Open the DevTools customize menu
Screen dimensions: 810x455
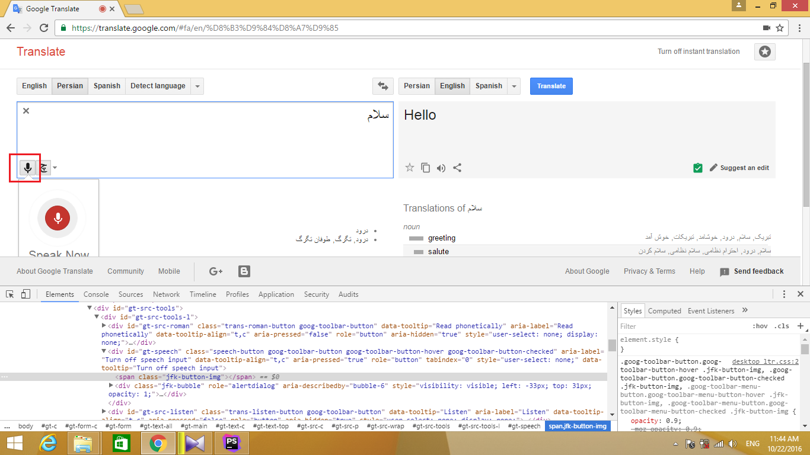click(784, 294)
